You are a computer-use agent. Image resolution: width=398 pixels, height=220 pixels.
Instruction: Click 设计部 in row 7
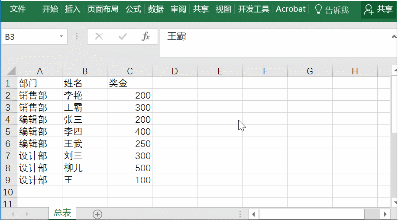click(39, 156)
